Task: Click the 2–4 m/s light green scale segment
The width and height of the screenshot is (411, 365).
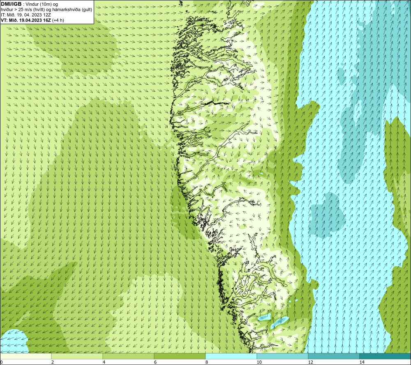Action: (x=77, y=356)
